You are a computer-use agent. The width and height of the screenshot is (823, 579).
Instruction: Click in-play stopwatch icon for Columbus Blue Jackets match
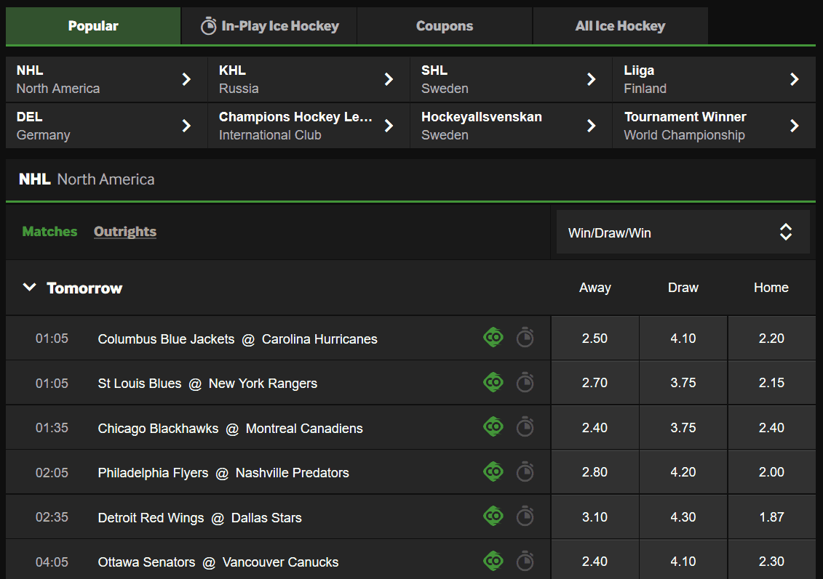coord(525,337)
